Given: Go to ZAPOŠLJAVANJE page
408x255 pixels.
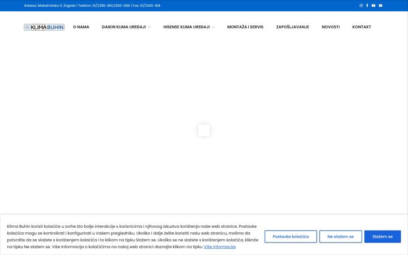Looking at the screenshot, I should 292,27.
